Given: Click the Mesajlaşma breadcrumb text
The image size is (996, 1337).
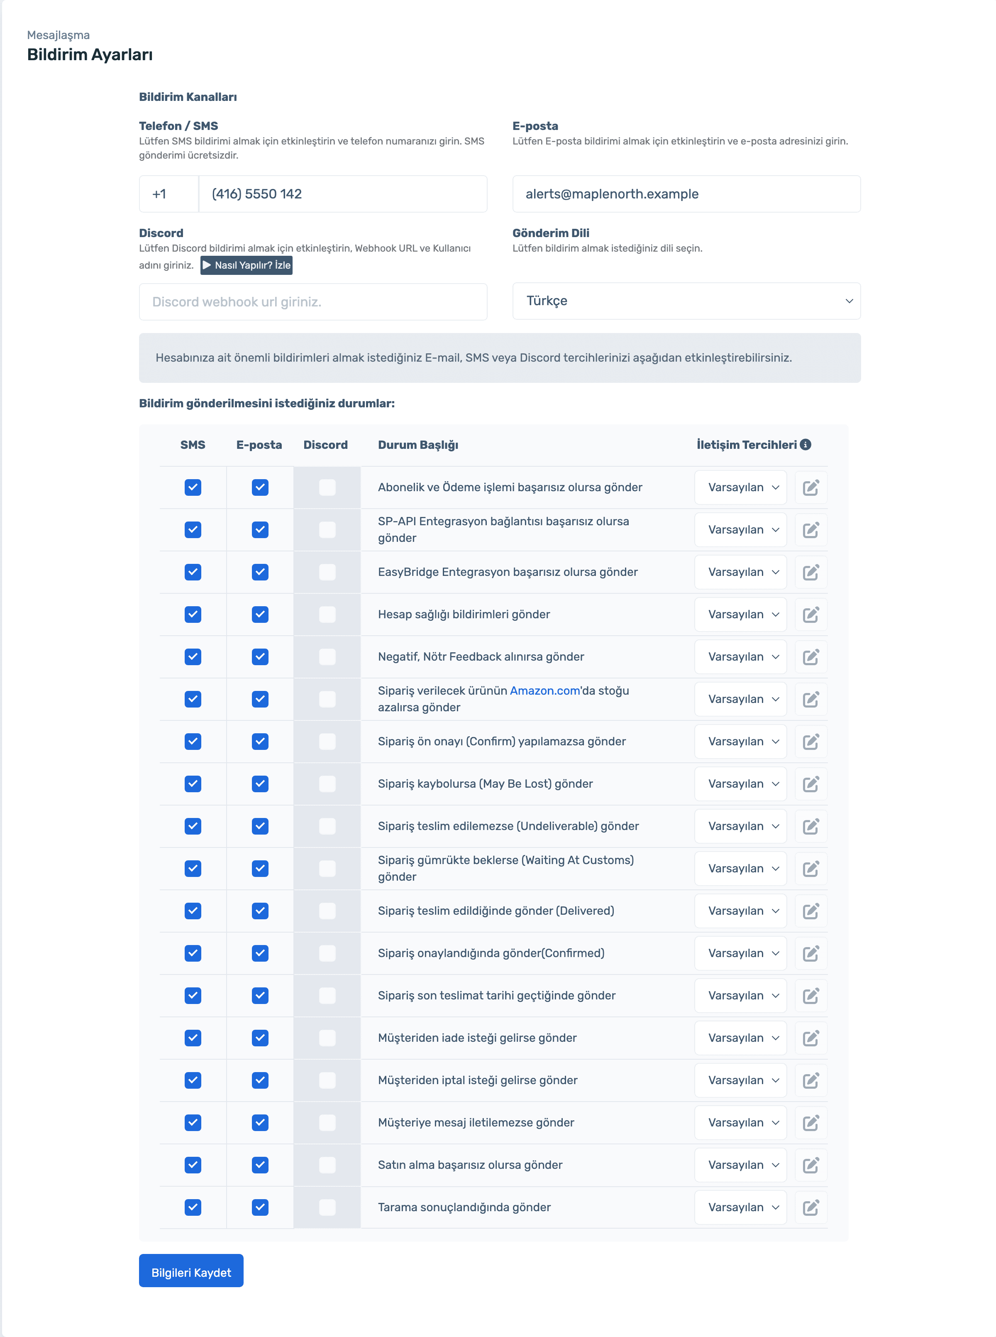Looking at the screenshot, I should [59, 35].
